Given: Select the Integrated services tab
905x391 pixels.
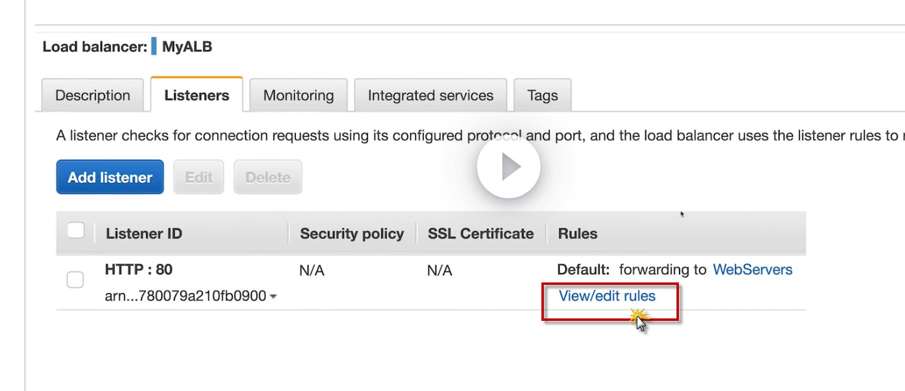Looking at the screenshot, I should (x=430, y=96).
